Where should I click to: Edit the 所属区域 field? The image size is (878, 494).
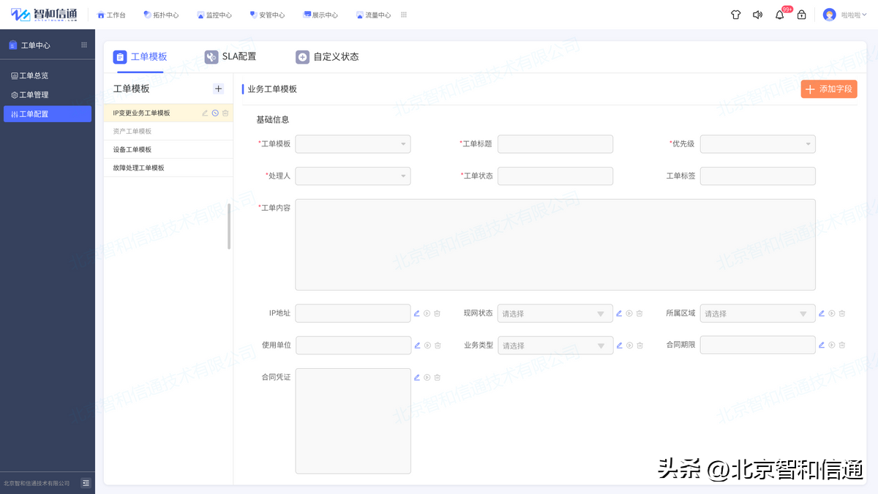pyautogui.click(x=822, y=313)
